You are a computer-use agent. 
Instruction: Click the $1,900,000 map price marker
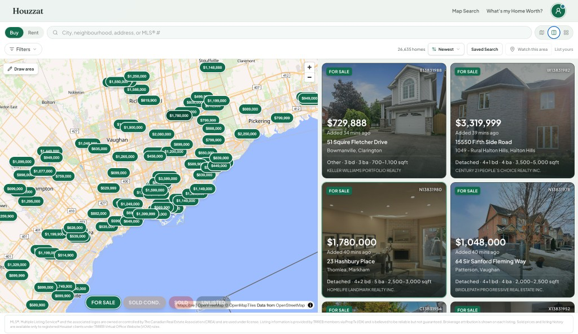coord(133,127)
